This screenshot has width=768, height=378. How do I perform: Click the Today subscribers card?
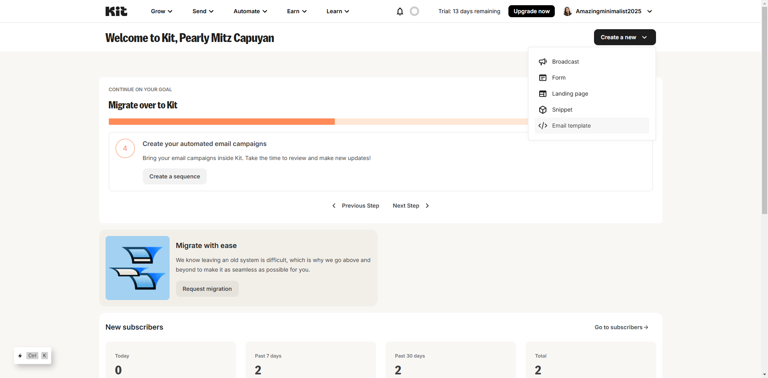point(171,360)
